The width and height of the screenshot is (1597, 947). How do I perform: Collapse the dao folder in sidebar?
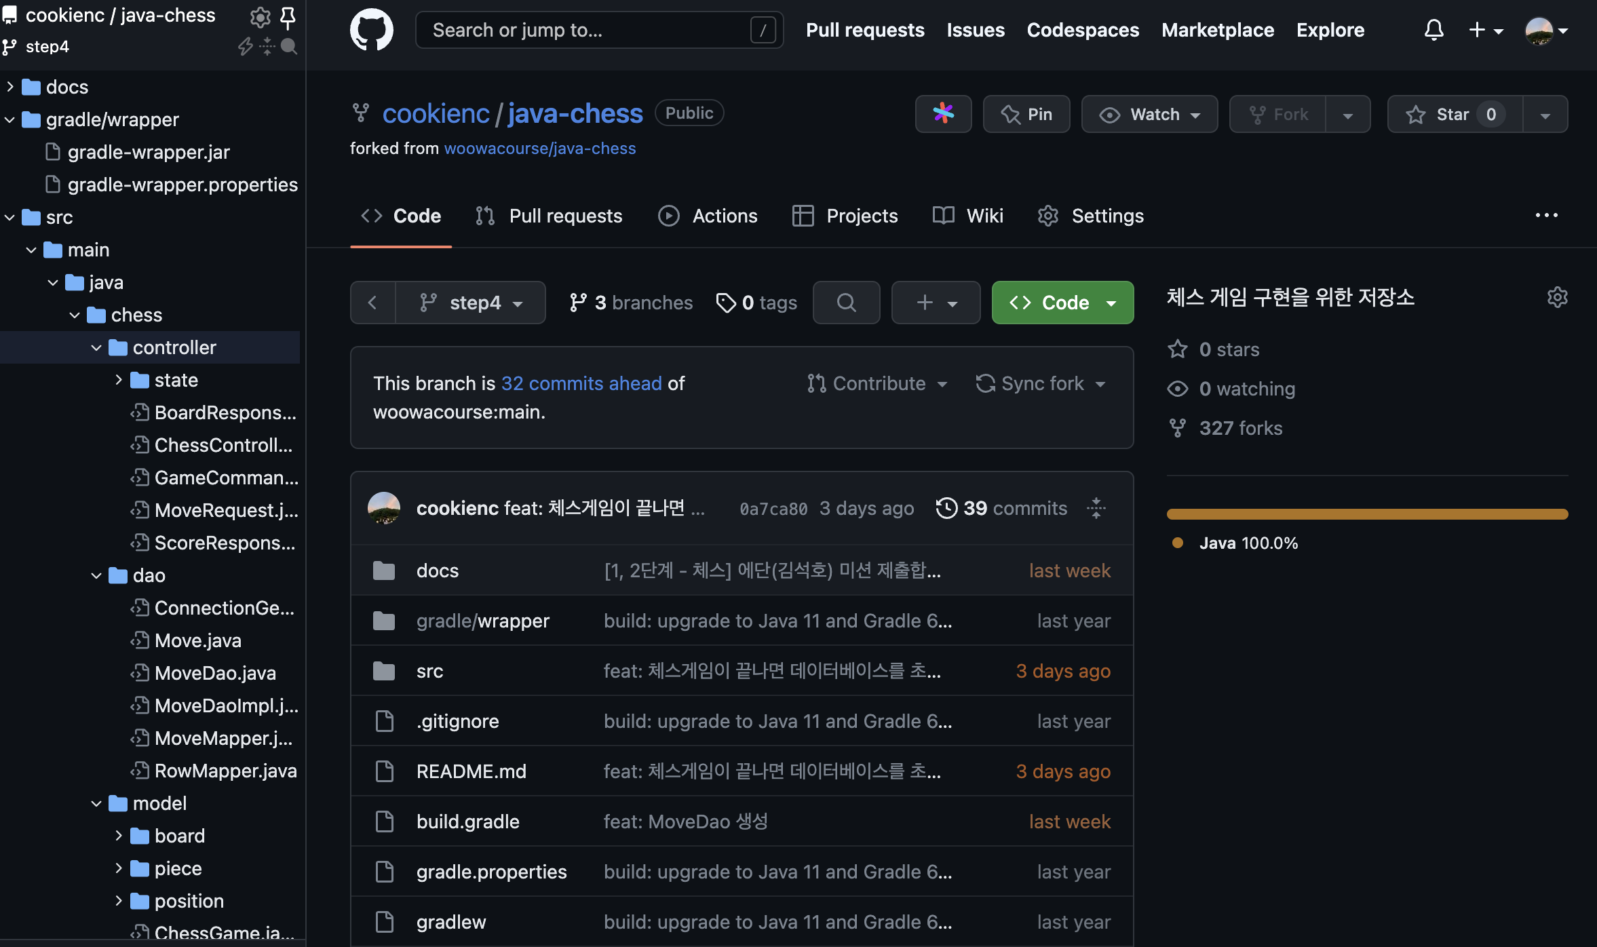(x=96, y=575)
